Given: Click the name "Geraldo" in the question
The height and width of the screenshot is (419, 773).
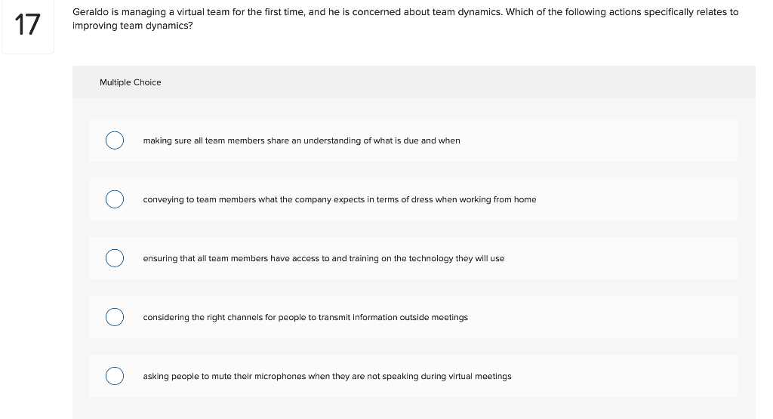Looking at the screenshot, I should 91,12.
